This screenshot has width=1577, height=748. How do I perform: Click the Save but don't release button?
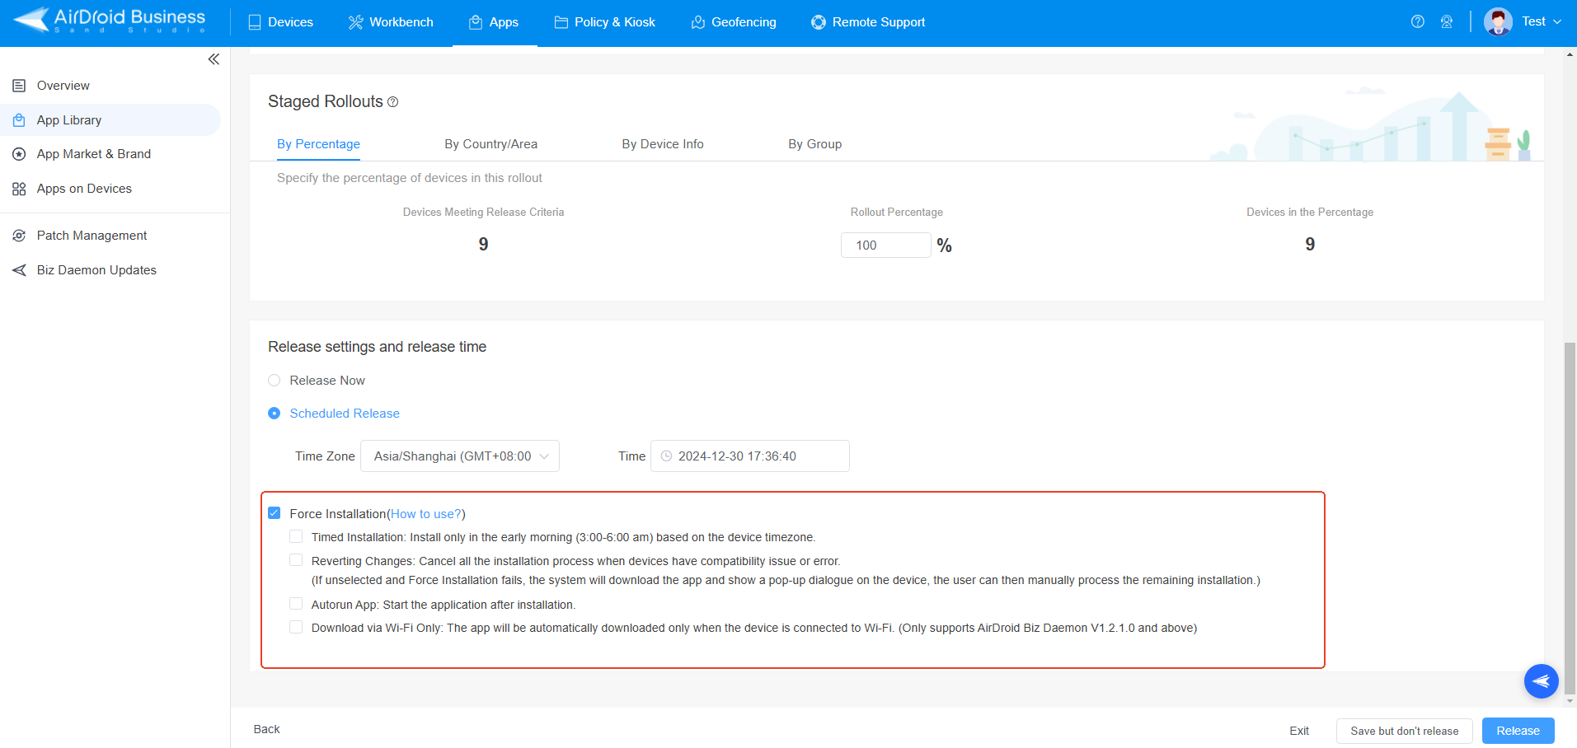click(x=1404, y=731)
